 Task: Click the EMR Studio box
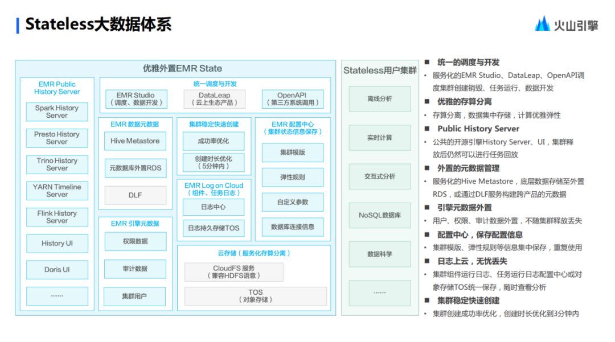pyautogui.click(x=136, y=99)
